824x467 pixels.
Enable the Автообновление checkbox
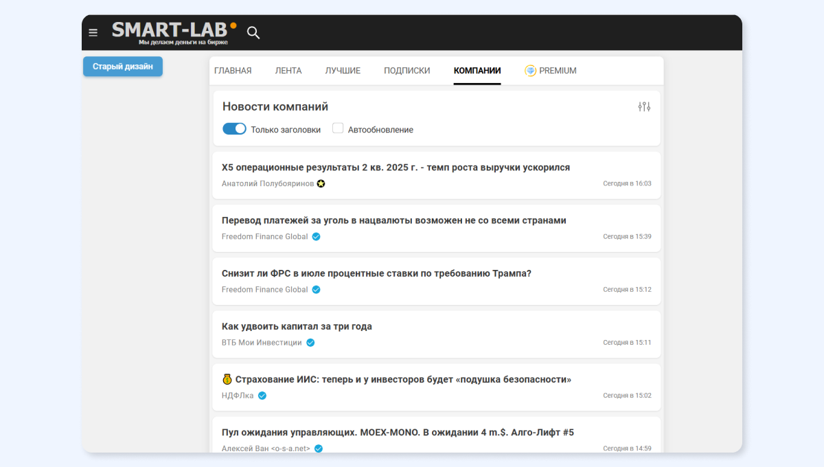pyautogui.click(x=338, y=128)
